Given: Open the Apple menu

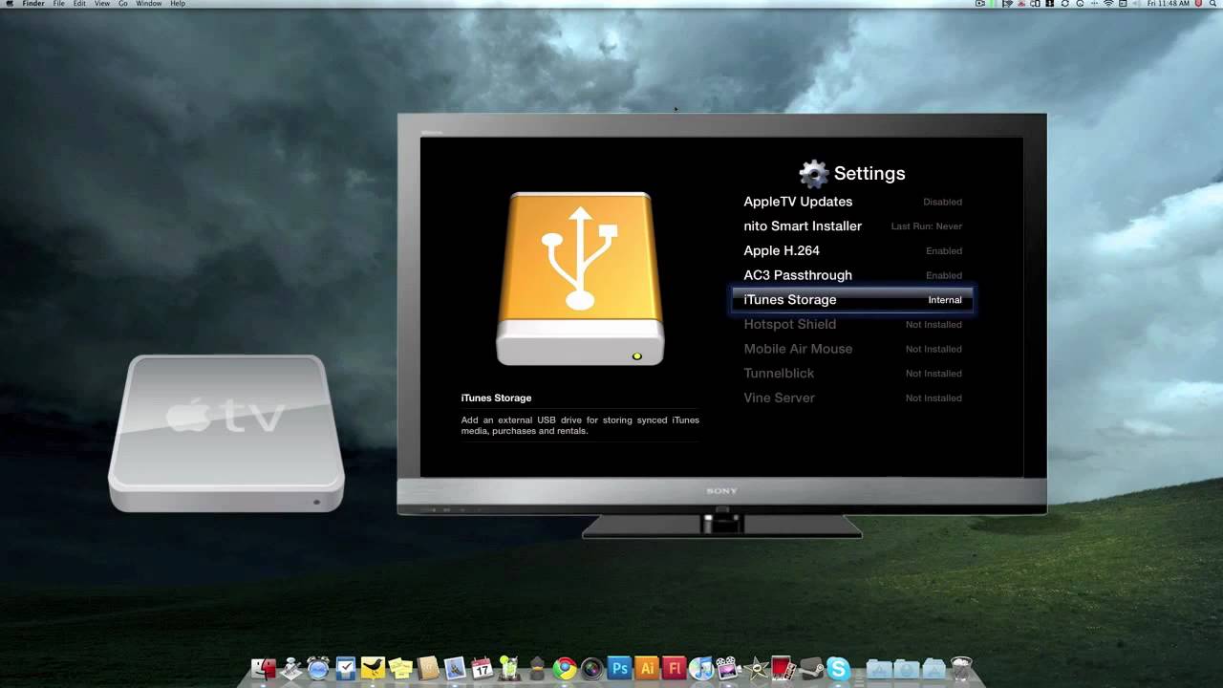Looking at the screenshot, I should click(8, 4).
